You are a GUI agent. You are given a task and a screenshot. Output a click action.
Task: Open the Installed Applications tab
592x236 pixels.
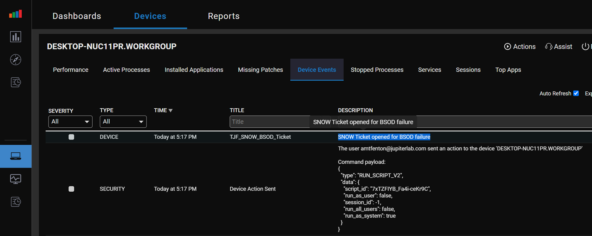click(194, 70)
